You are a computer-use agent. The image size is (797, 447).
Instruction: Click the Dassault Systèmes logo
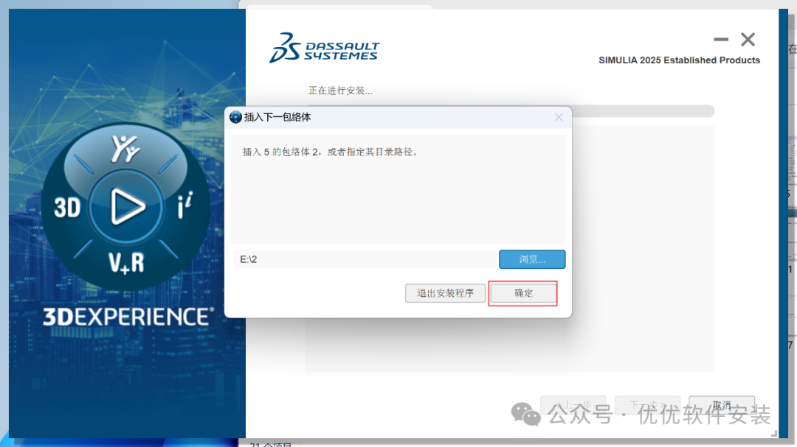(323, 47)
